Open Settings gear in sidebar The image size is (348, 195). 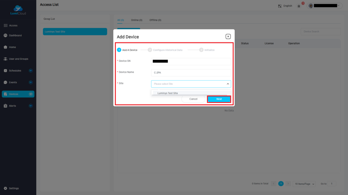pyautogui.click(x=6, y=188)
